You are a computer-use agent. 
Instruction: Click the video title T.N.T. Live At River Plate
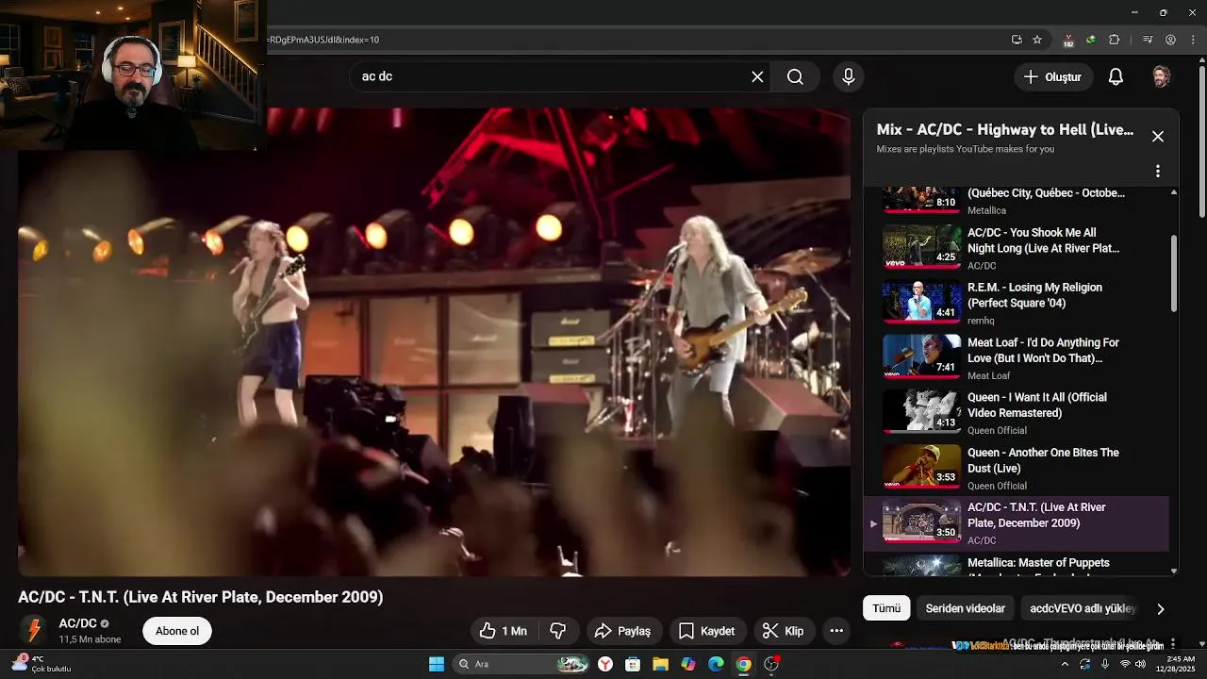coord(201,597)
